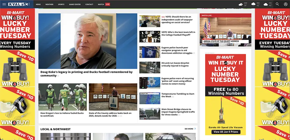Click the hit-and-run street thumbnail
This screenshot has height=140, width=290.
[x=150, y=67]
